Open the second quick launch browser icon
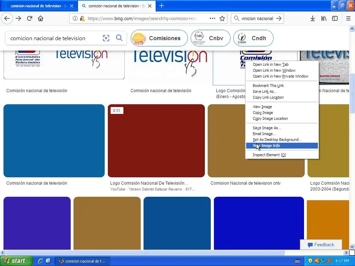The image size is (355, 266). (48, 261)
